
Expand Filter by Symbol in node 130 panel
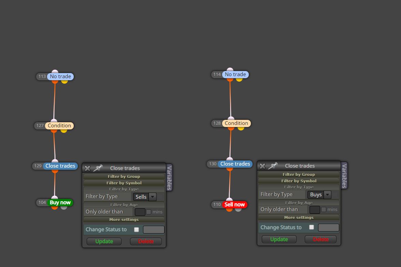(299, 181)
